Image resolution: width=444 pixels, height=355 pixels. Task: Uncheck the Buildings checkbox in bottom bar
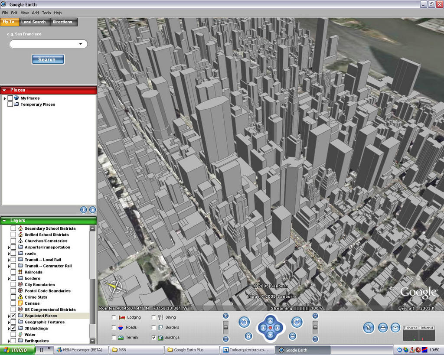[154, 338]
